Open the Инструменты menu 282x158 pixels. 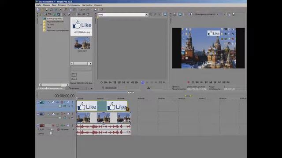[74, 5]
